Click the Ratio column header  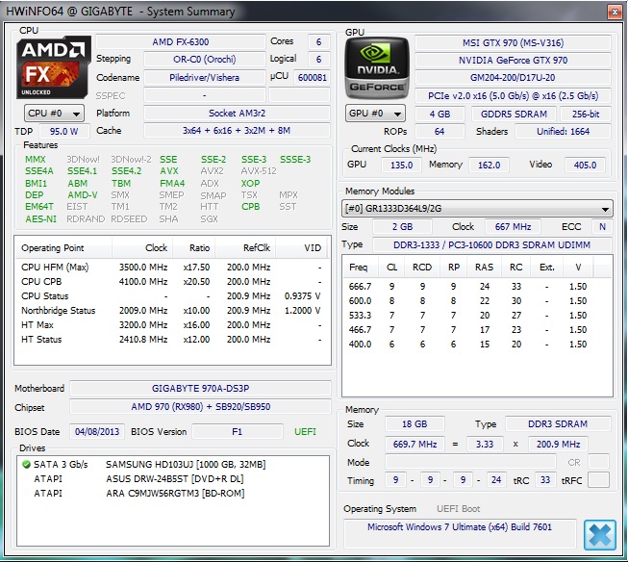tap(194, 247)
